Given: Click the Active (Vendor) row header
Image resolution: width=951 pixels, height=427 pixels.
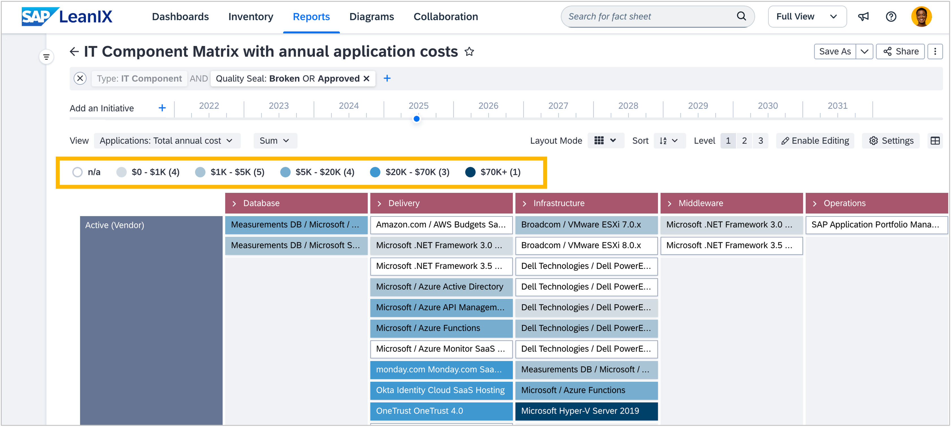Looking at the screenshot, I should click(x=151, y=320).
